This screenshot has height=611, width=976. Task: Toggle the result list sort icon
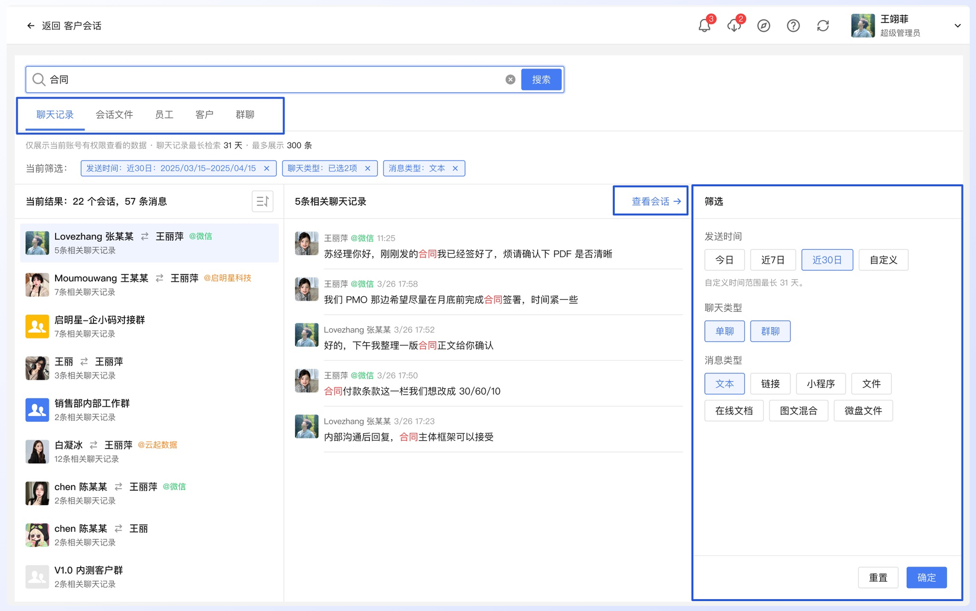pyautogui.click(x=263, y=201)
